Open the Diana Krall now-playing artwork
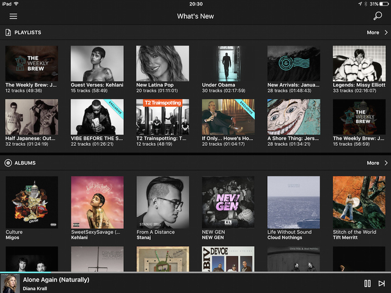The height and width of the screenshot is (293, 391). click(10, 283)
